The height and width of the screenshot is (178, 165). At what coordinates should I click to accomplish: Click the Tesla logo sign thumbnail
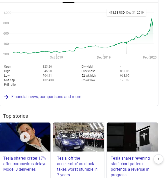tap(132, 137)
